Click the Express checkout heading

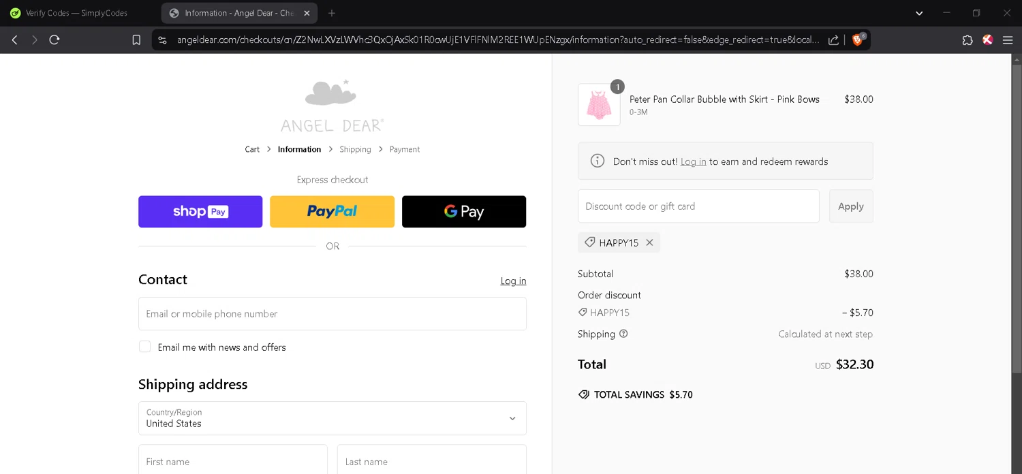tap(332, 180)
